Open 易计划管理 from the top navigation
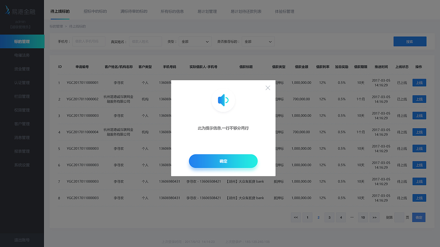Image resolution: width=440 pixels, height=247 pixels. click(x=207, y=11)
